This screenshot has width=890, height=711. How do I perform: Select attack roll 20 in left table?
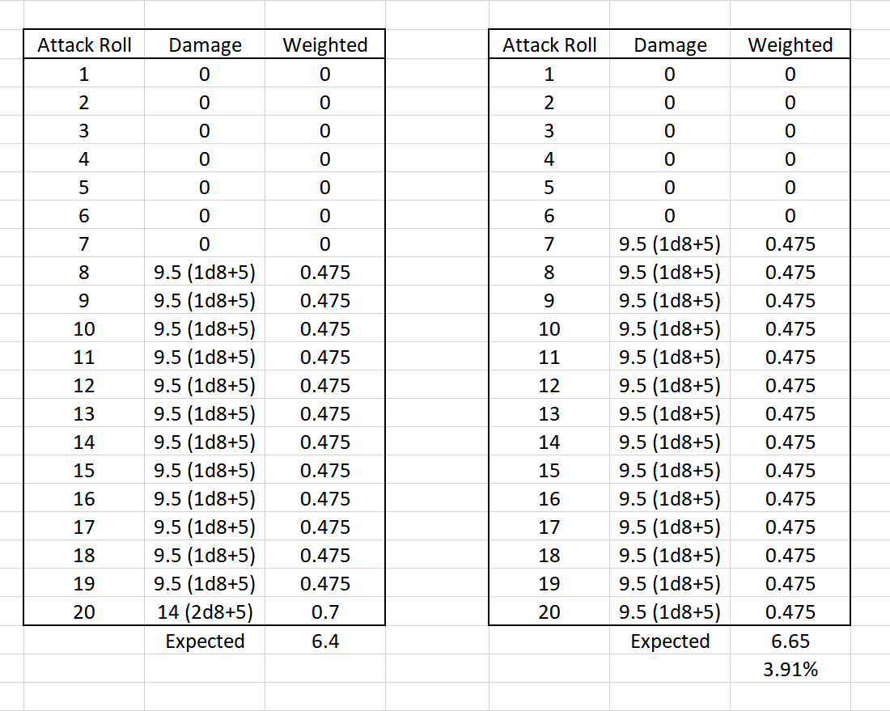pyautogui.click(x=84, y=612)
